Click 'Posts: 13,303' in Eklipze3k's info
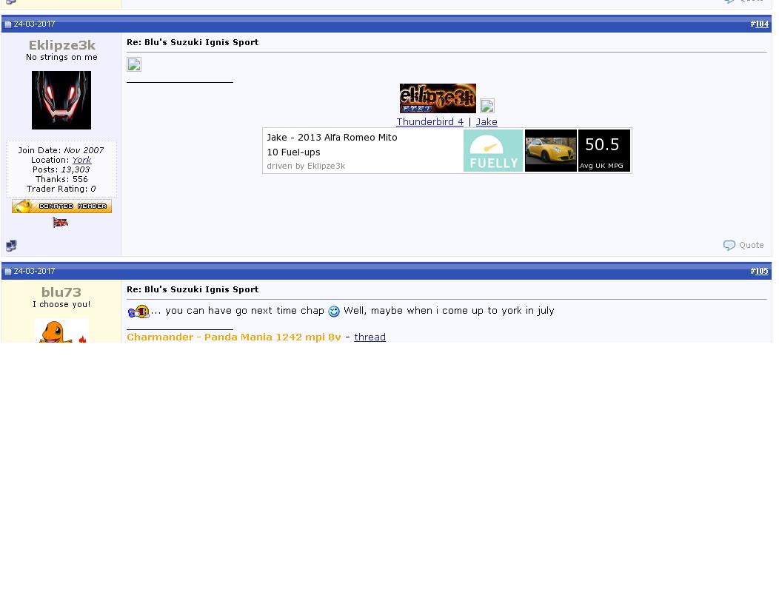The width and height of the screenshot is (779, 592). tap(61, 169)
